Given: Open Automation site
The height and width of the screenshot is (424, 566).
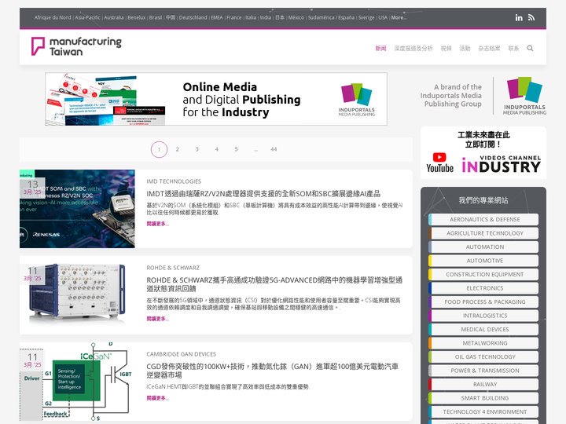Looking at the screenshot, I should 483,247.
